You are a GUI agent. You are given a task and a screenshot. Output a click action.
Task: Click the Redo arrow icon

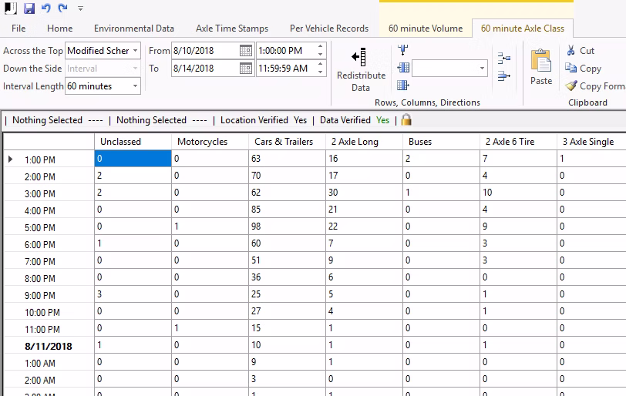[62, 8]
